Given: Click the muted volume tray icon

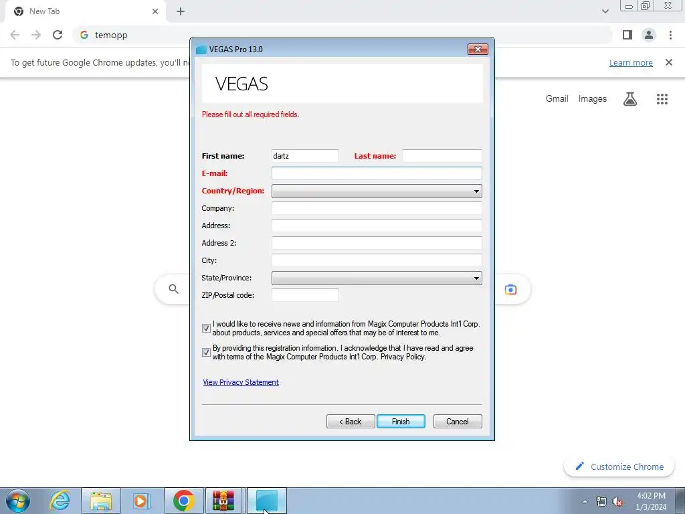Looking at the screenshot, I should (617, 501).
